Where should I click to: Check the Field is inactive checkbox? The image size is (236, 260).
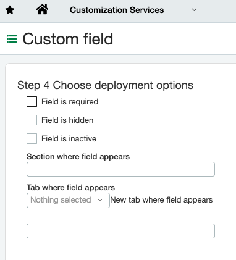[32, 138]
